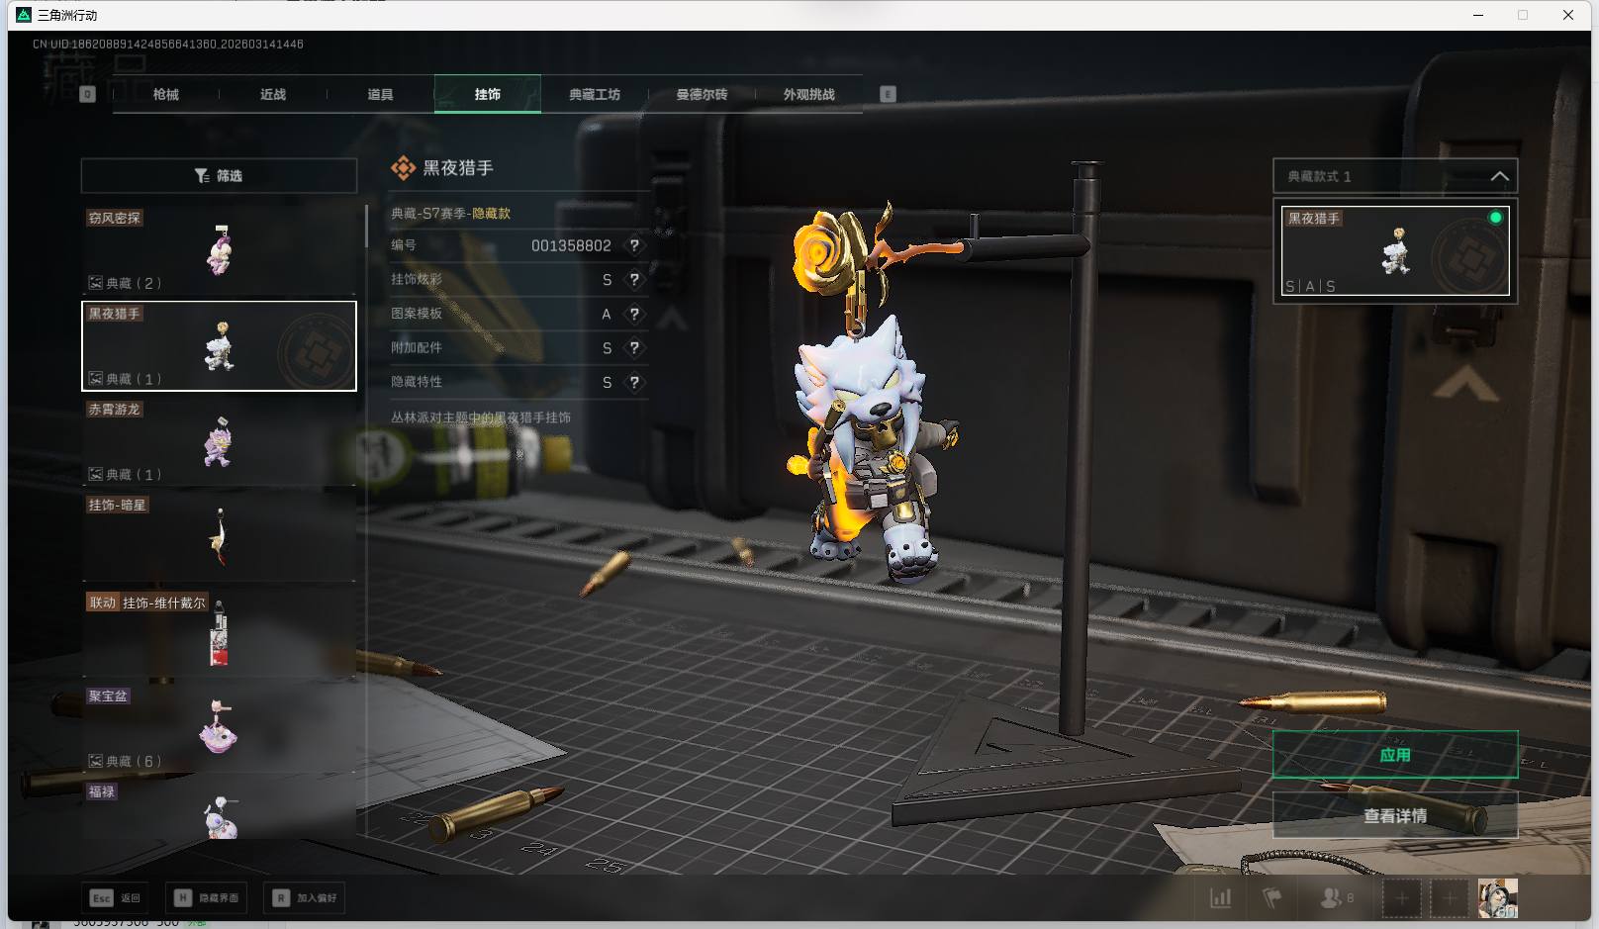Open the help icon beside 图案模板
The width and height of the screenshot is (1599, 929).
(x=634, y=314)
